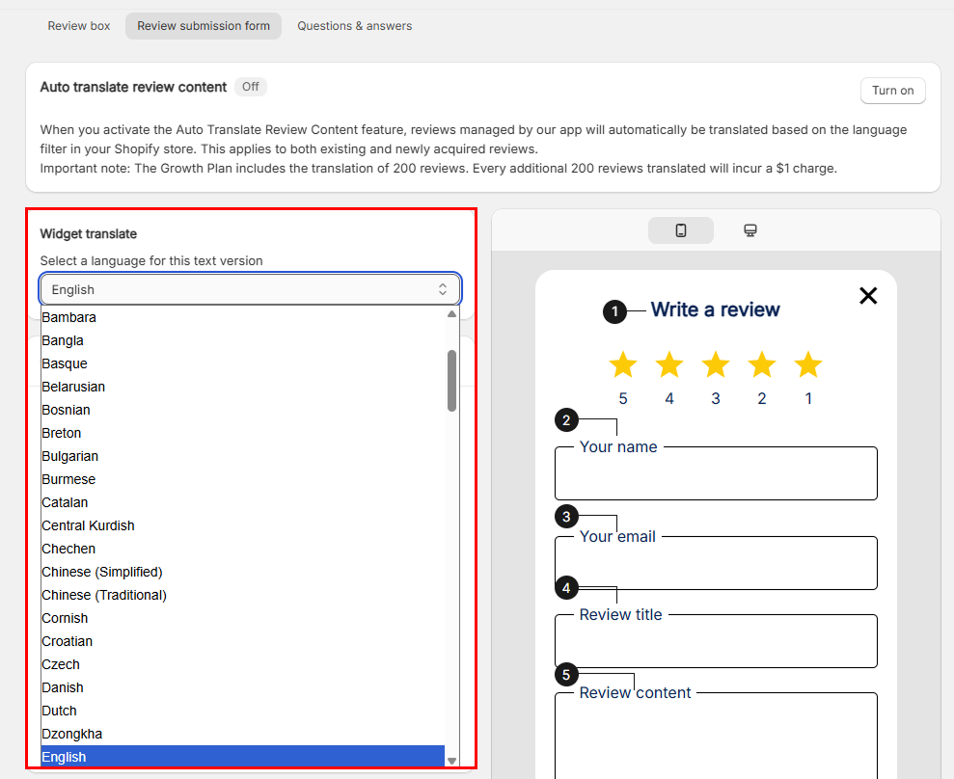Select Czech in the list
Viewport: 954px width, 779px height.
[x=243, y=664]
